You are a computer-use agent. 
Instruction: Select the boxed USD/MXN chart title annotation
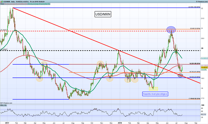click(103, 14)
